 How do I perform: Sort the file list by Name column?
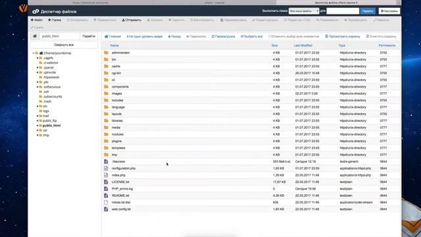(x=114, y=45)
